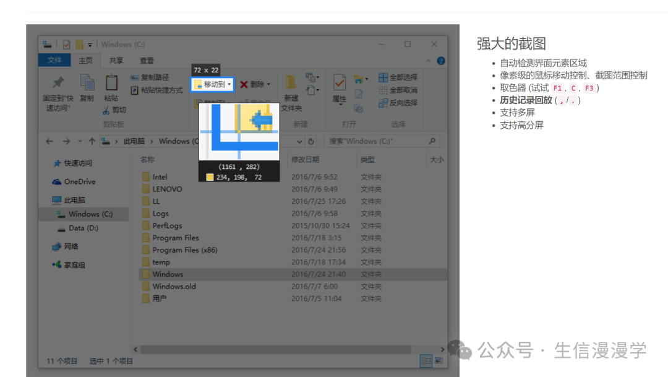Expand the address bar history dropdown
668x377 pixels.
click(x=299, y=142)
